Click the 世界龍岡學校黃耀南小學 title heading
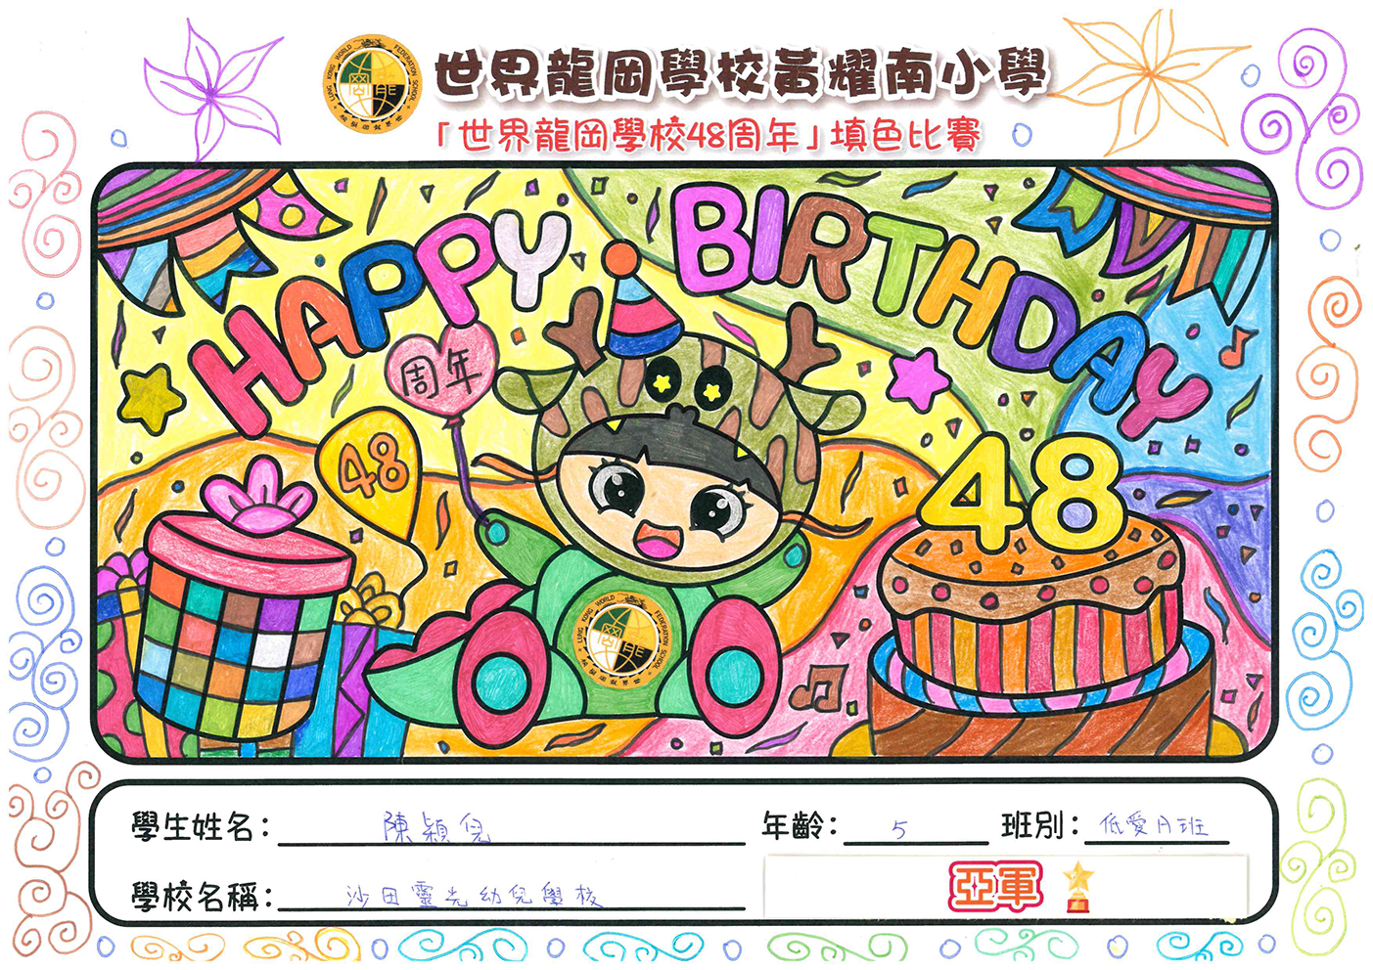 pos(740,71)
